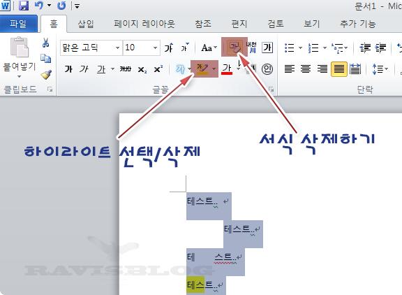Screen dimensions: 402x295
Task: Center align the text
Action: click(x=306, y=69)
